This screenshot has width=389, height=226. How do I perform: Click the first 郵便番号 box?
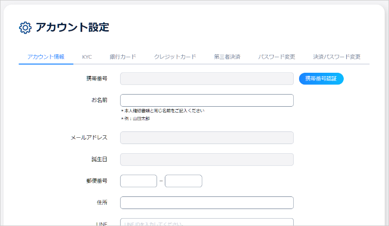click(139, 181)
